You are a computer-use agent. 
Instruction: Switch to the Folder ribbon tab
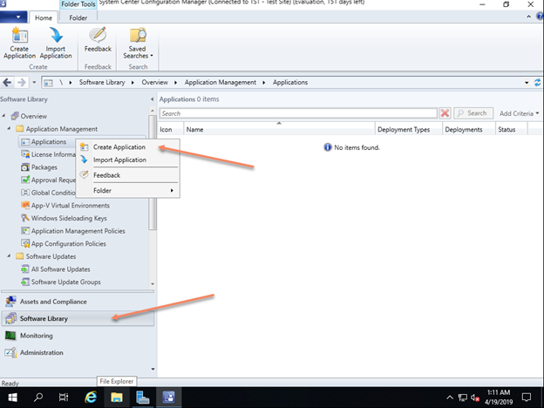[x=78, y=17]
